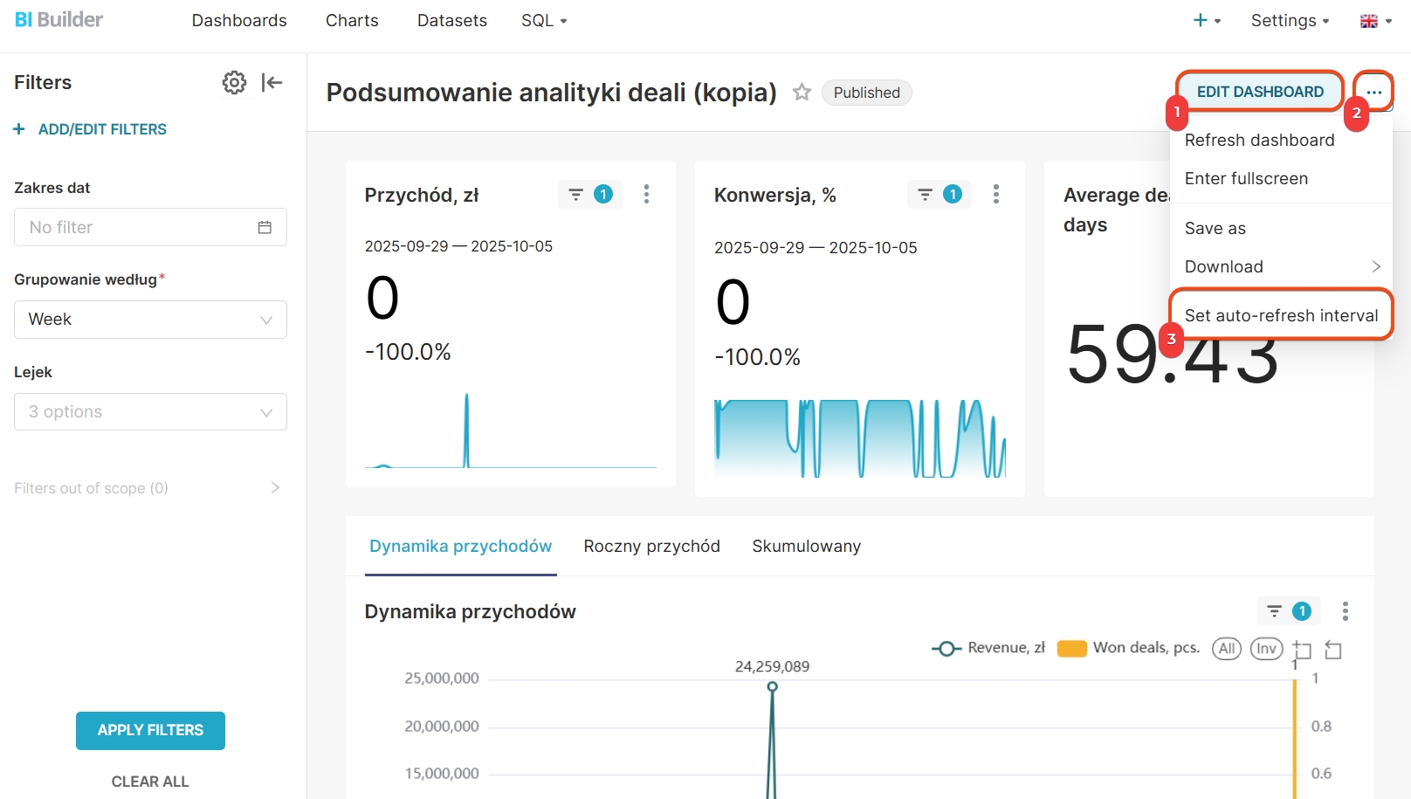Toggle Revenue series in legend
This screenshot has height=799, width=1411.
pyautogui.click(x=988, y=648)
